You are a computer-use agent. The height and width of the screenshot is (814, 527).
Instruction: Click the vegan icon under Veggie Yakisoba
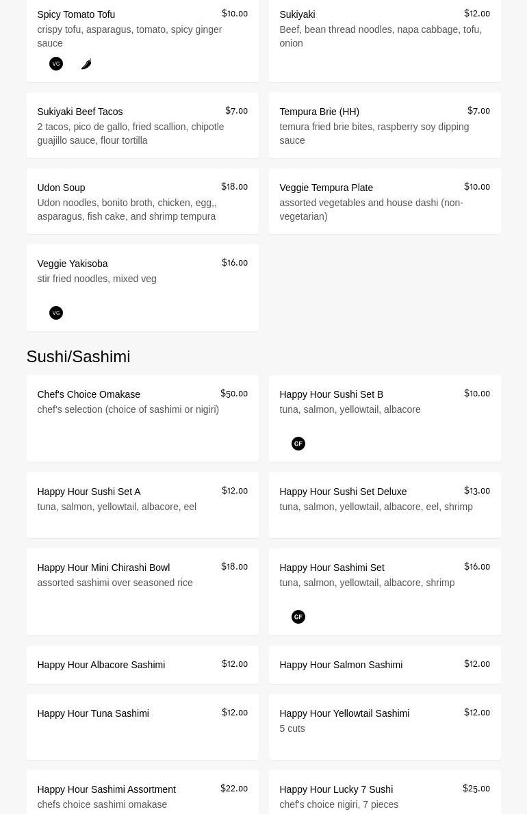(56, 313)
